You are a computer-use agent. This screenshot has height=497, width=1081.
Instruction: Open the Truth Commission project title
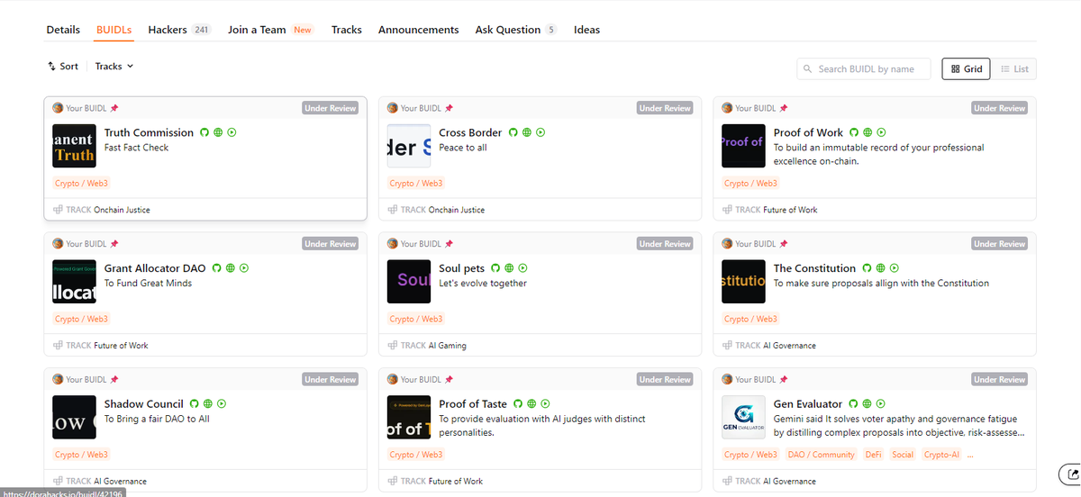149,132
